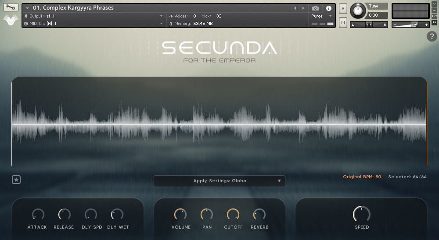Click the DLY SPD knob
The image size is (439, 240).
point(91,214)
